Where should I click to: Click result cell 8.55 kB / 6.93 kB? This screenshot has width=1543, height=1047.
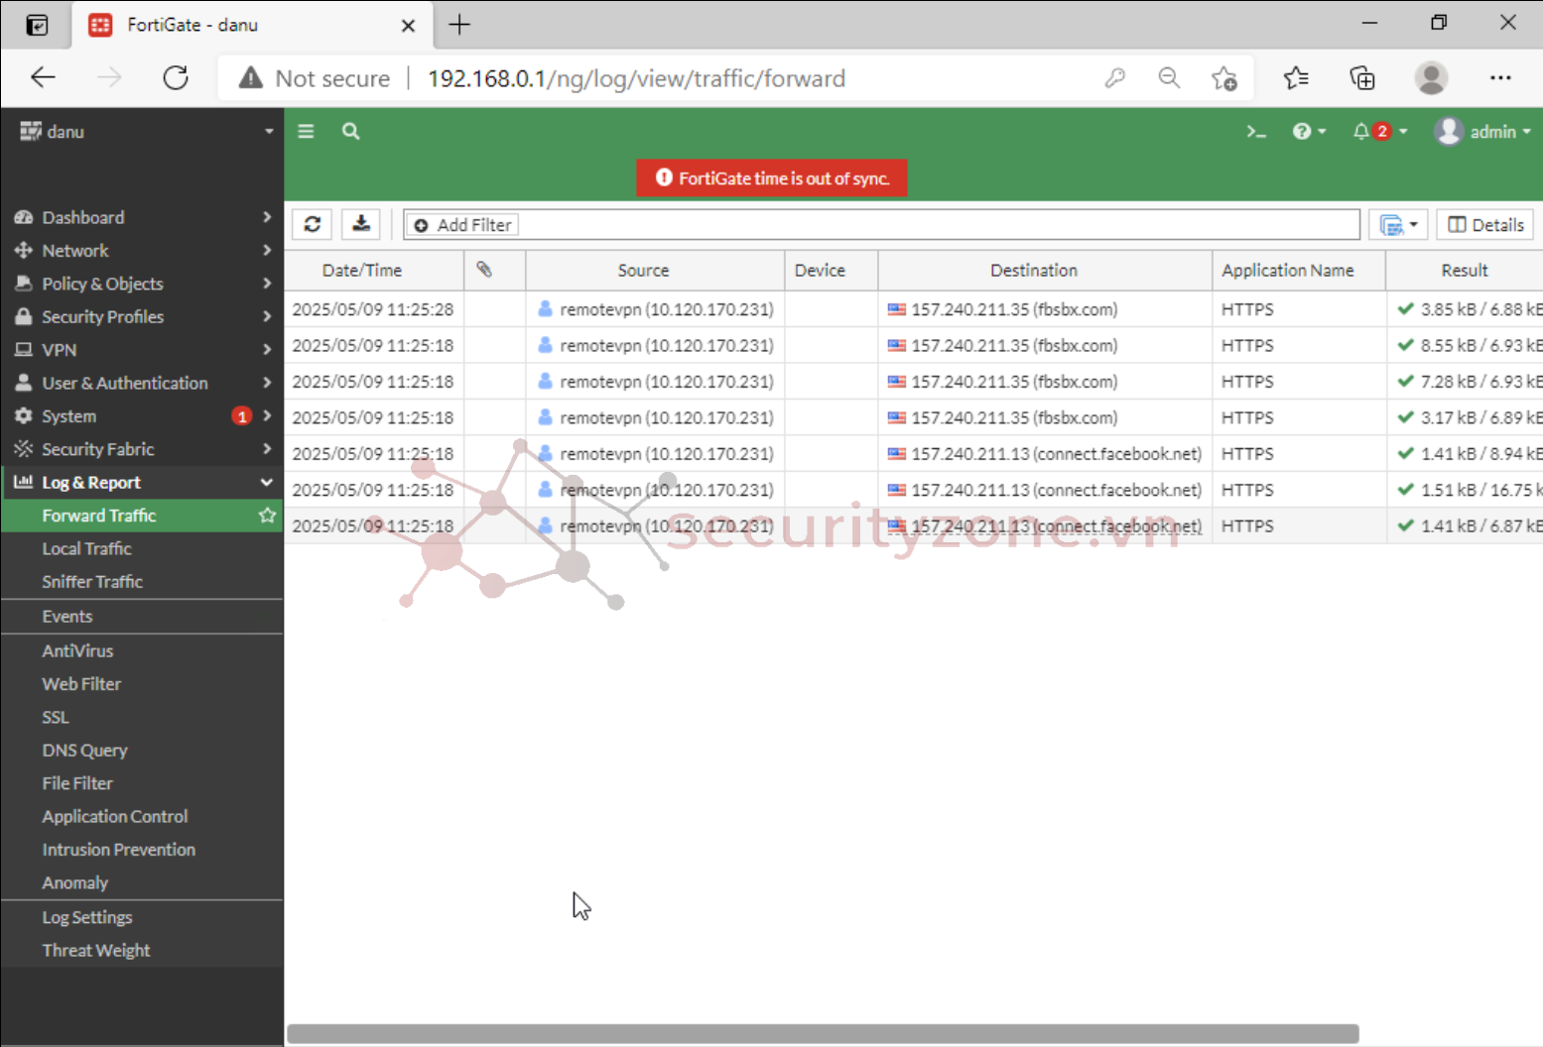(x=1465, y=345)
